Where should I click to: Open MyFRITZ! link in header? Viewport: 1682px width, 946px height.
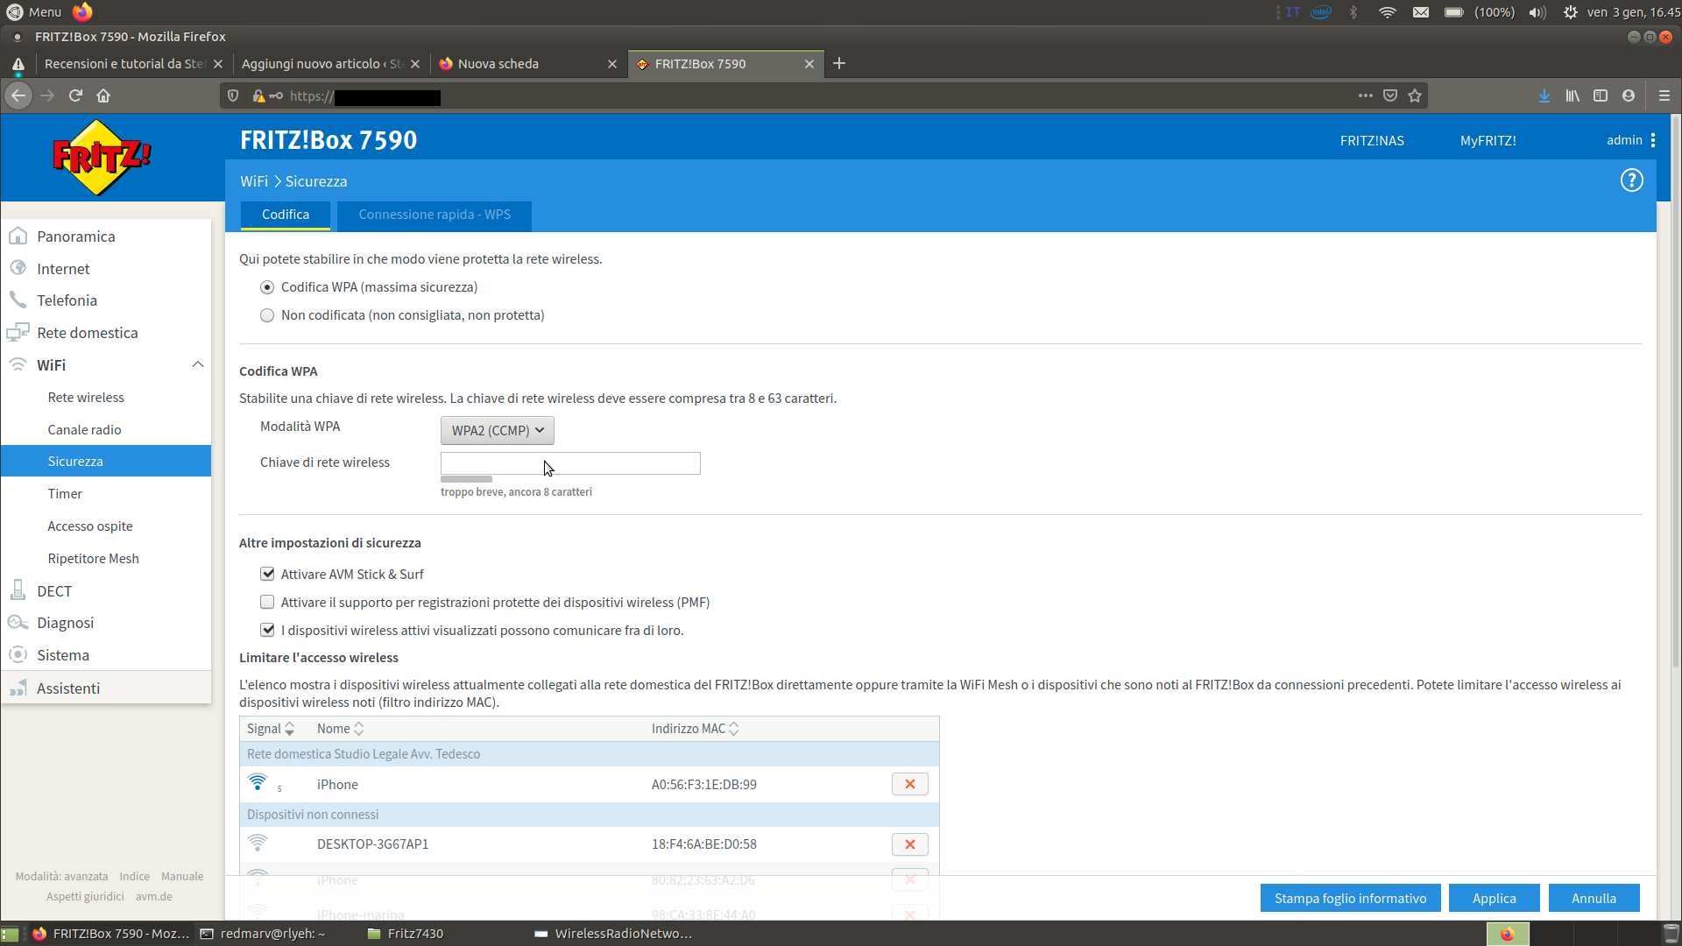(1488, 140)
